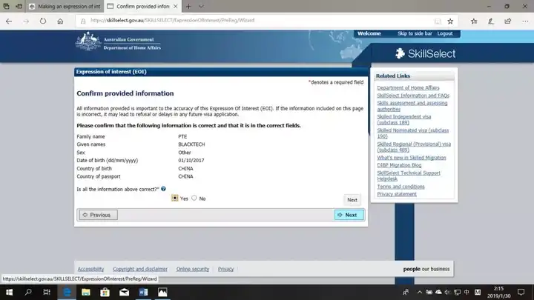
Task: Select the No radio button
Action: tap(194, 198)
